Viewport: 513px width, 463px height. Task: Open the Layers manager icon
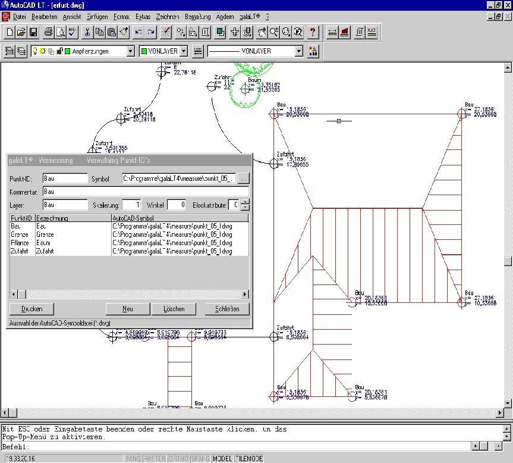pos(10,51)
